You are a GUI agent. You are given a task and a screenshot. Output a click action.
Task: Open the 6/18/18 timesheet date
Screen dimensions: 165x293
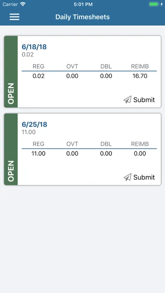click(34, 47)
